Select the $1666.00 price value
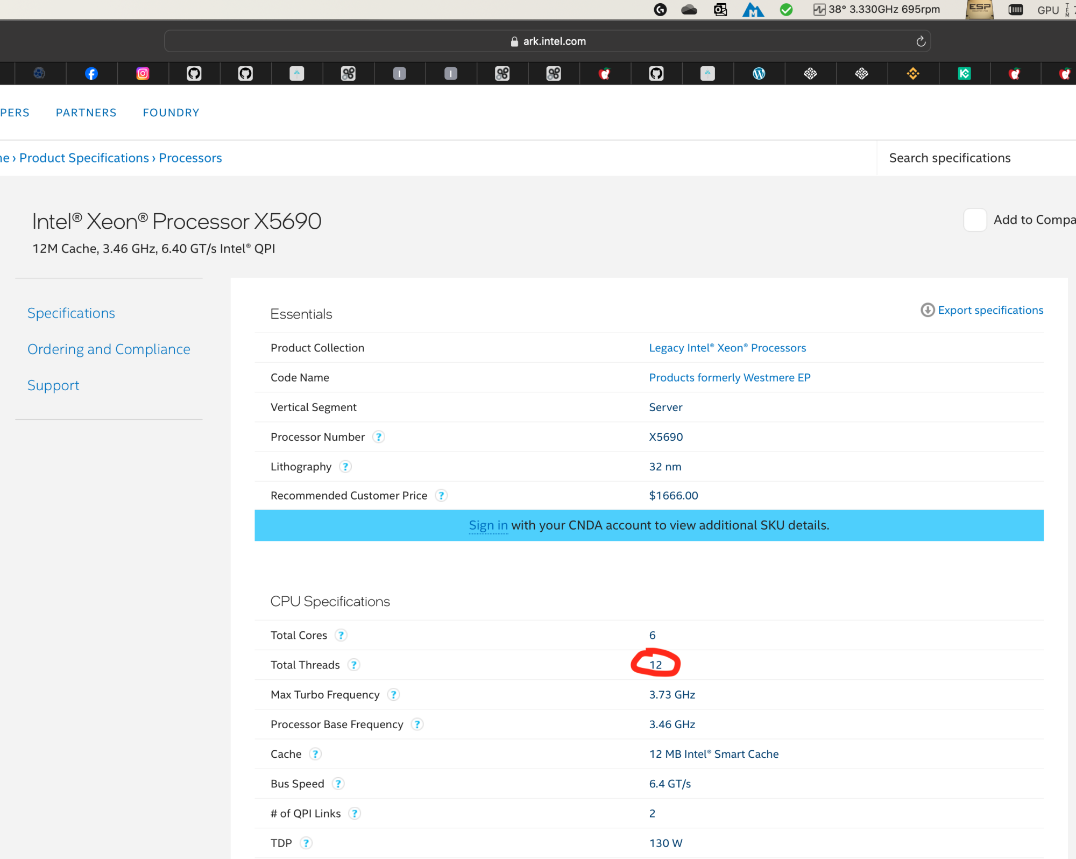1076x859 pixels. tap(674, 496)
